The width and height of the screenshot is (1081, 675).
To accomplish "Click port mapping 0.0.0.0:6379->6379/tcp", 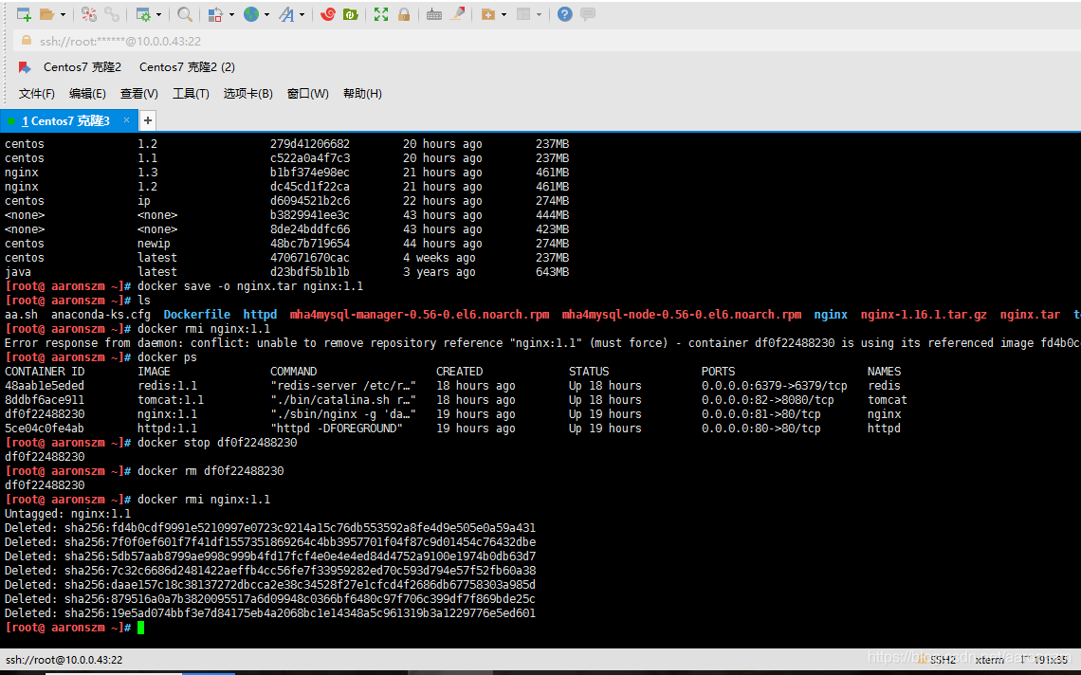I will pos(774,386).
